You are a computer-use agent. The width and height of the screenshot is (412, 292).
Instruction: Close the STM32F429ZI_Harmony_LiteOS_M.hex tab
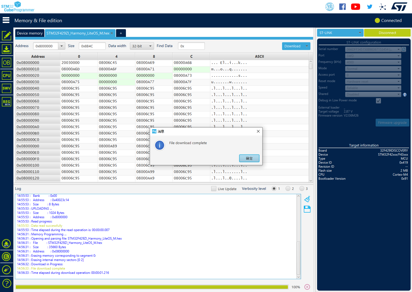click(x=112, y=33)
